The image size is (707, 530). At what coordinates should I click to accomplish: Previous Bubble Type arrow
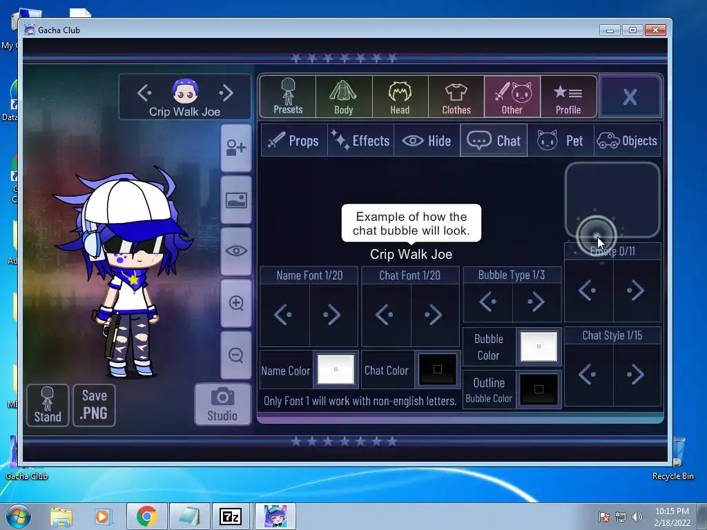(488, 302)
